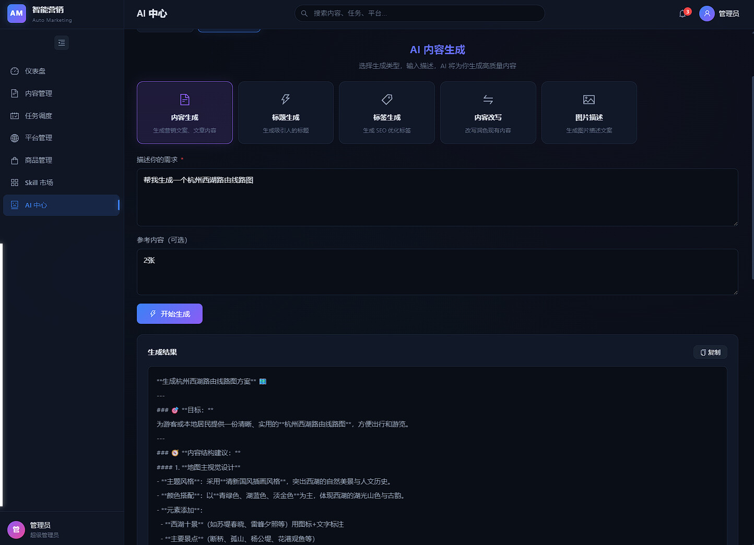This screenshot has width=754, height=545.
Task: Select the 内容生成 type card
Action: point(185,113)
